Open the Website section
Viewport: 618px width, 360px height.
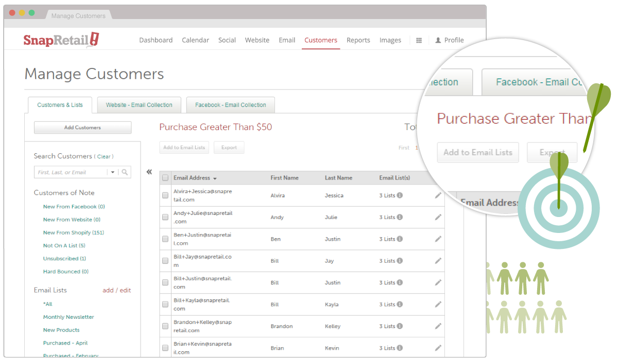tap(257, 40)
